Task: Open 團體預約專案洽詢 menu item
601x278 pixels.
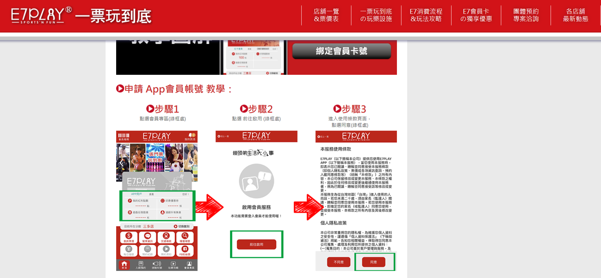Action: pos(526,15)
